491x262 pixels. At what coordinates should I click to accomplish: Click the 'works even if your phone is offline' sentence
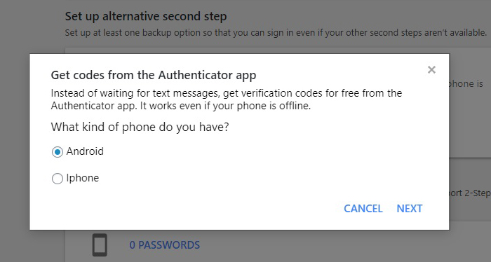coord(225,106)
